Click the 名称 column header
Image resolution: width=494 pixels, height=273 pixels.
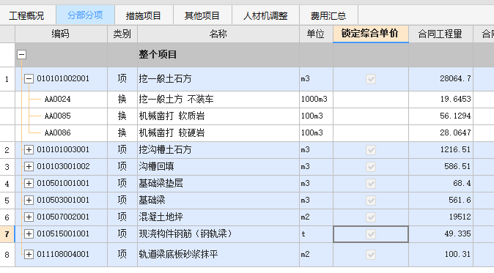[218, 34]
